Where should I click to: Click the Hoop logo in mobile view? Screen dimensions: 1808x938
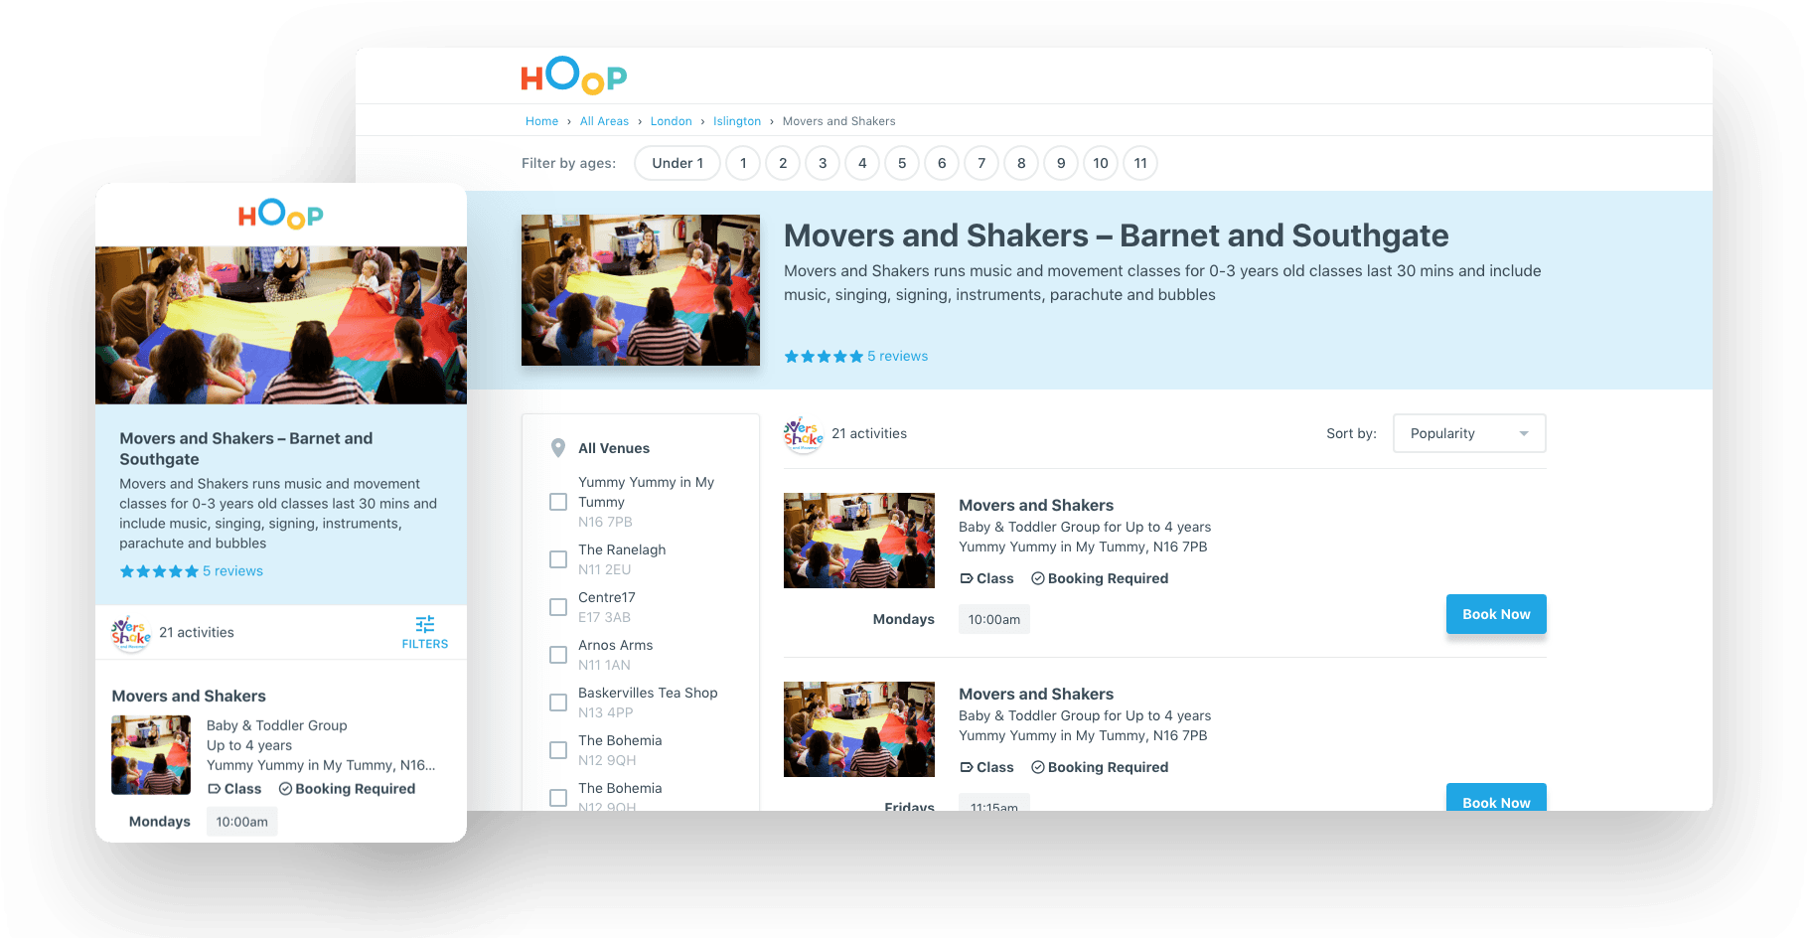281,215
